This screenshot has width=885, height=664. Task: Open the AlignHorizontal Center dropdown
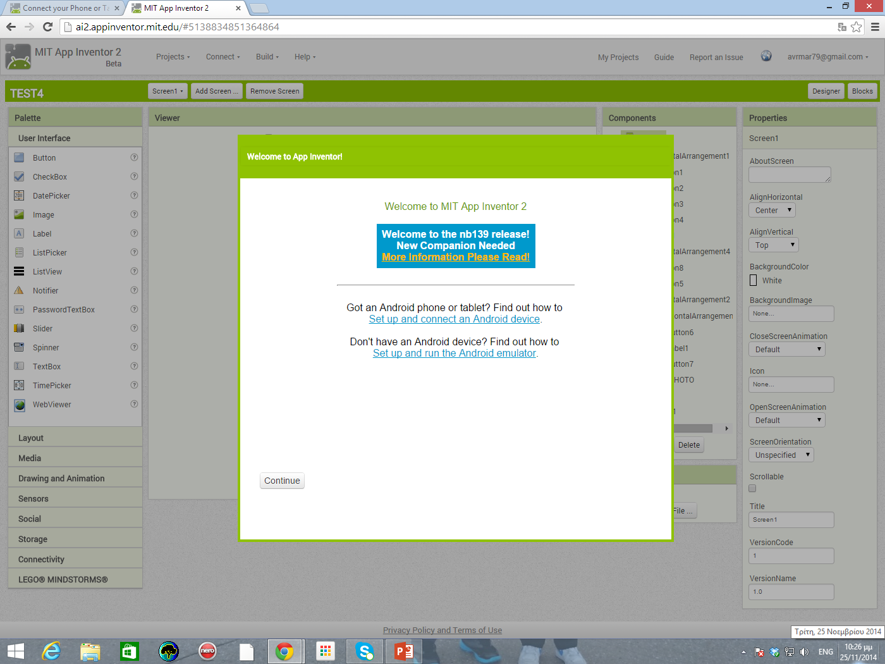click(x=772, y=210)
